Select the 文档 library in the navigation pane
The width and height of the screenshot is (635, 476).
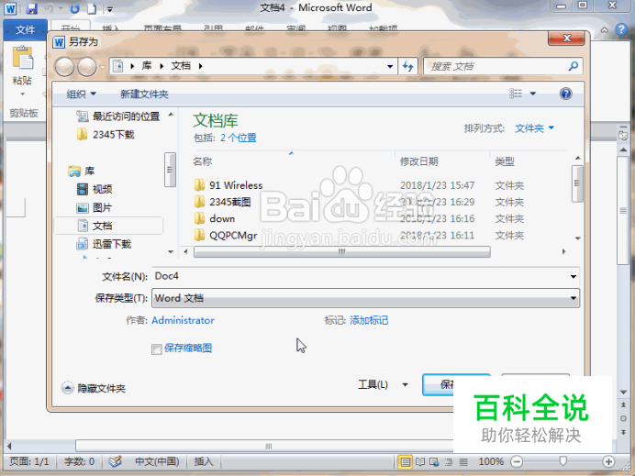(x=108, y=226)
